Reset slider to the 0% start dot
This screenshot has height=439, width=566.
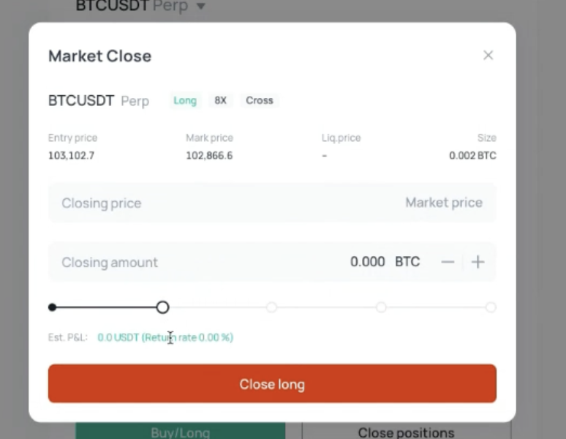point(53,307)
